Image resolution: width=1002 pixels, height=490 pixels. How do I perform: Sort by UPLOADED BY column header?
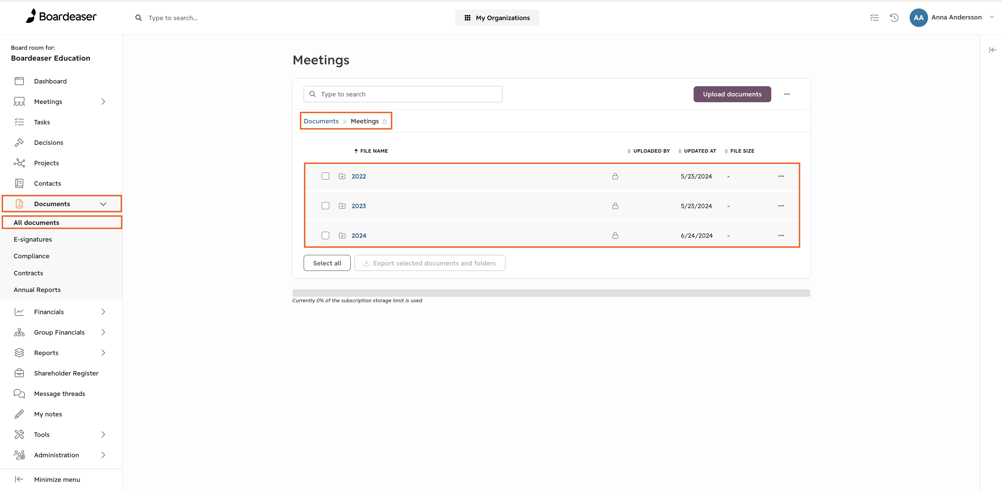(x=649, y=151)
